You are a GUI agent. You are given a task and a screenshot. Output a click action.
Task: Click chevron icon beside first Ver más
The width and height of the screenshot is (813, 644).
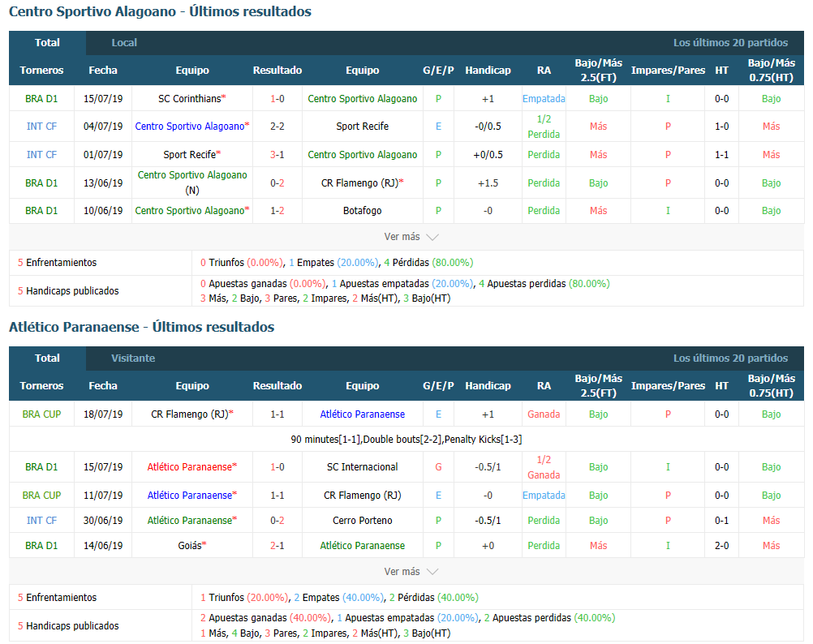(x=432, y=238)
